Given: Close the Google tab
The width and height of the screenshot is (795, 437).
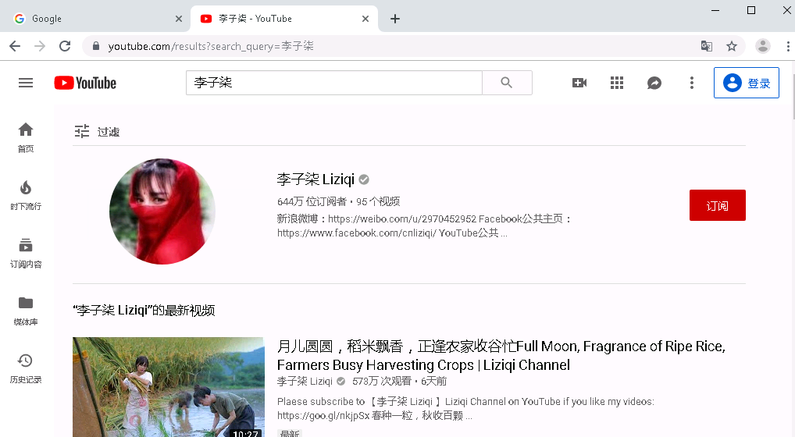Looking at the screenshot, I should pyautogui.click(x=179, y=19).
